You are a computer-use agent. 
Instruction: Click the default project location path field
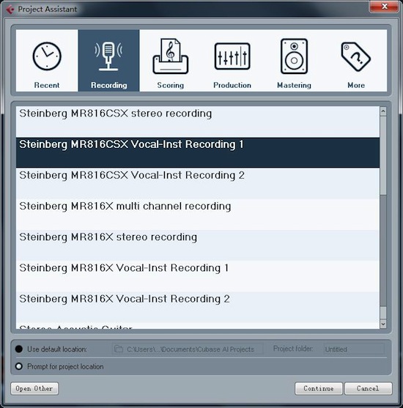tap(188, 349)
